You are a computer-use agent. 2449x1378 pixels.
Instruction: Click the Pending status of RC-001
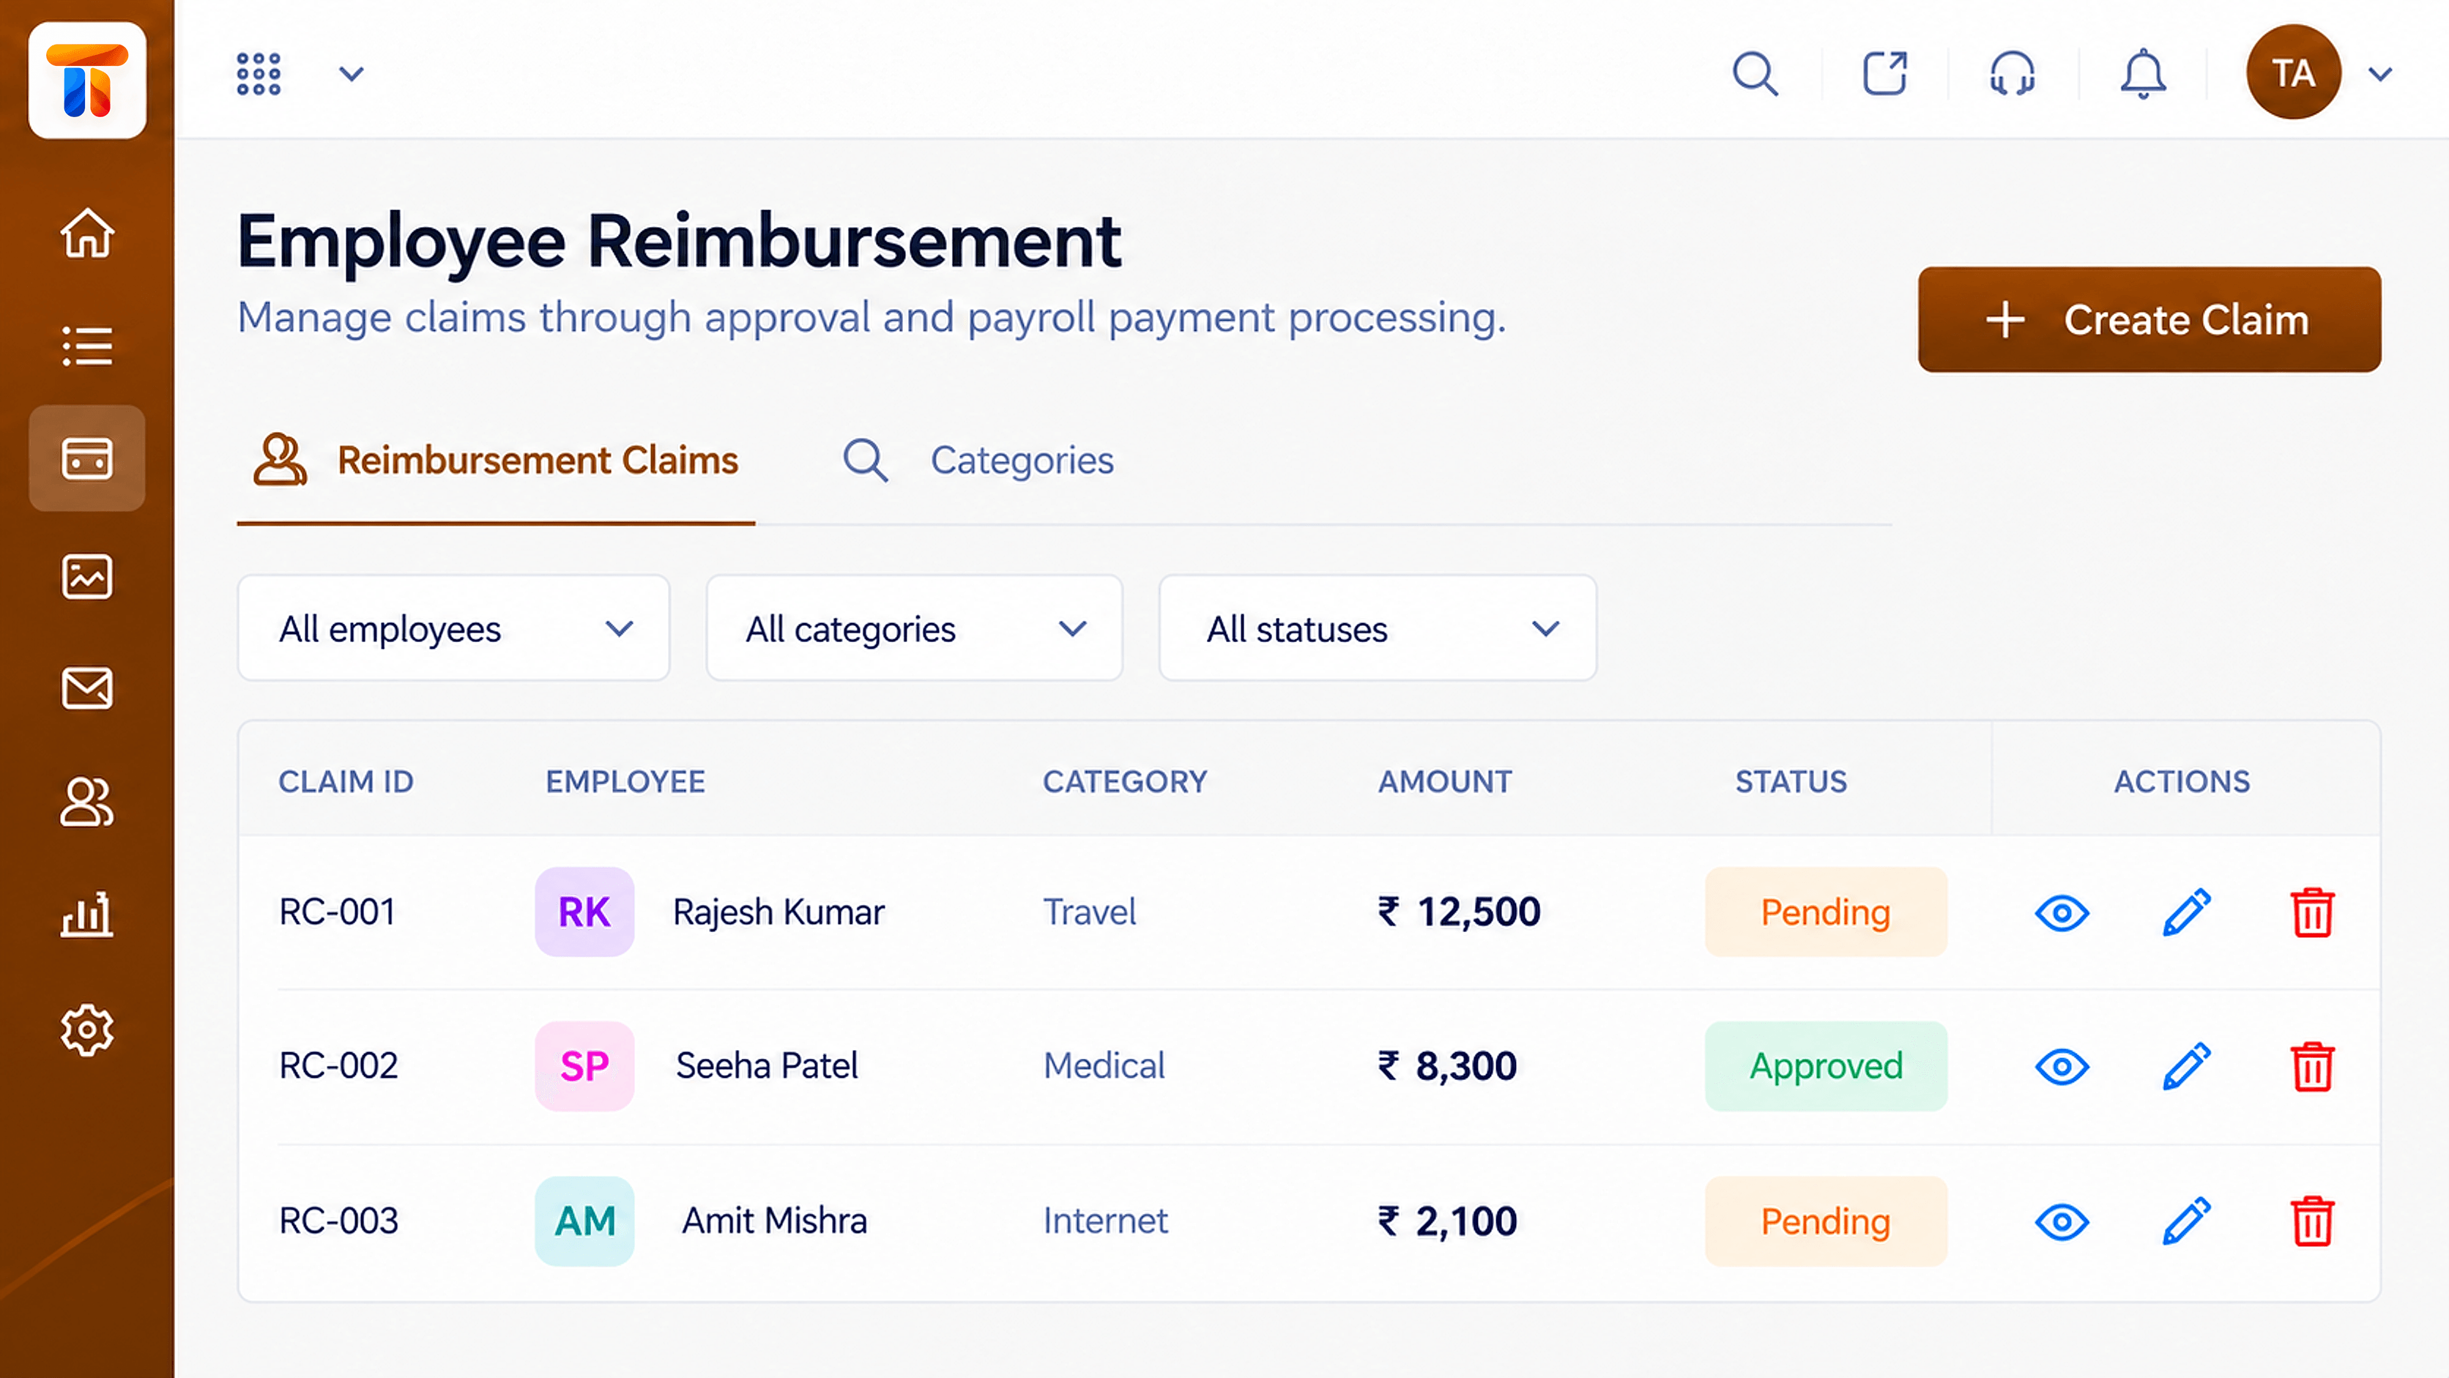pyautogui.click(x=1826, y=912)
